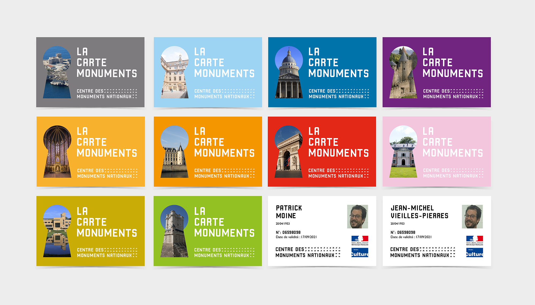
Task: Click 'Centre des Monuments Nationaux' logo on gray card
Action: pyautogui.click(x=107, y=94)
